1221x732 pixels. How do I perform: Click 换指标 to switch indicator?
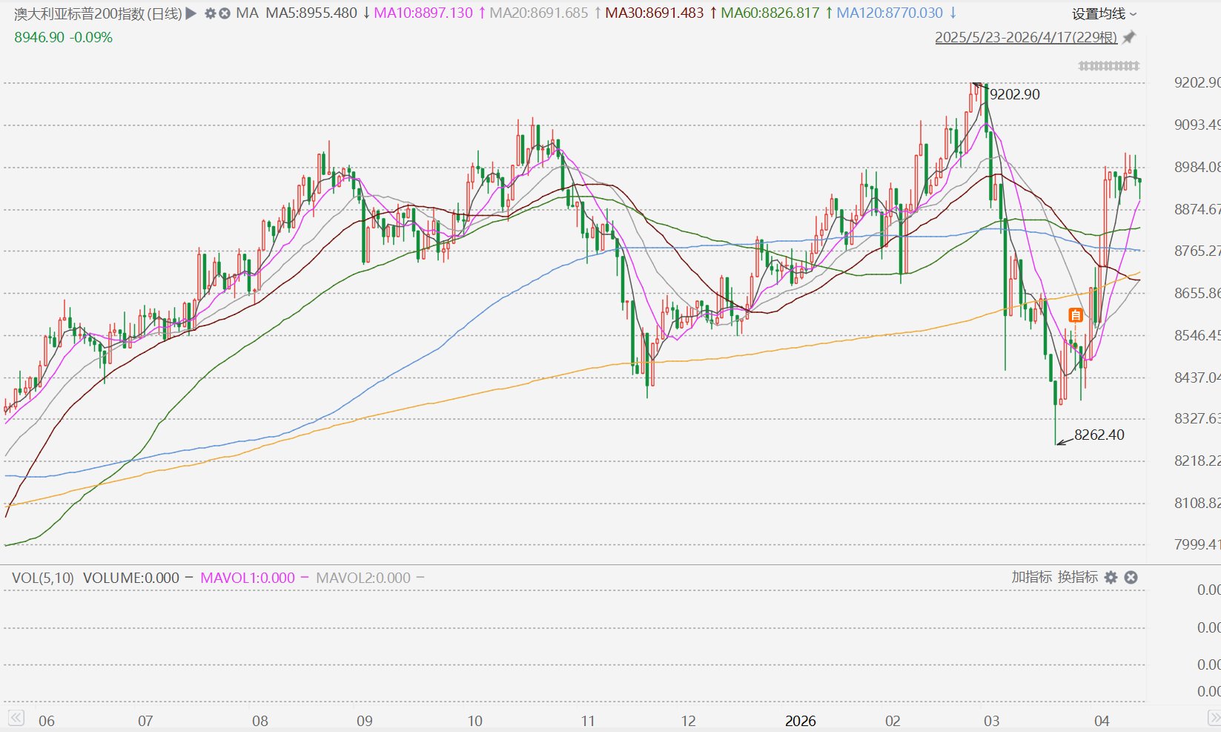1078,577
